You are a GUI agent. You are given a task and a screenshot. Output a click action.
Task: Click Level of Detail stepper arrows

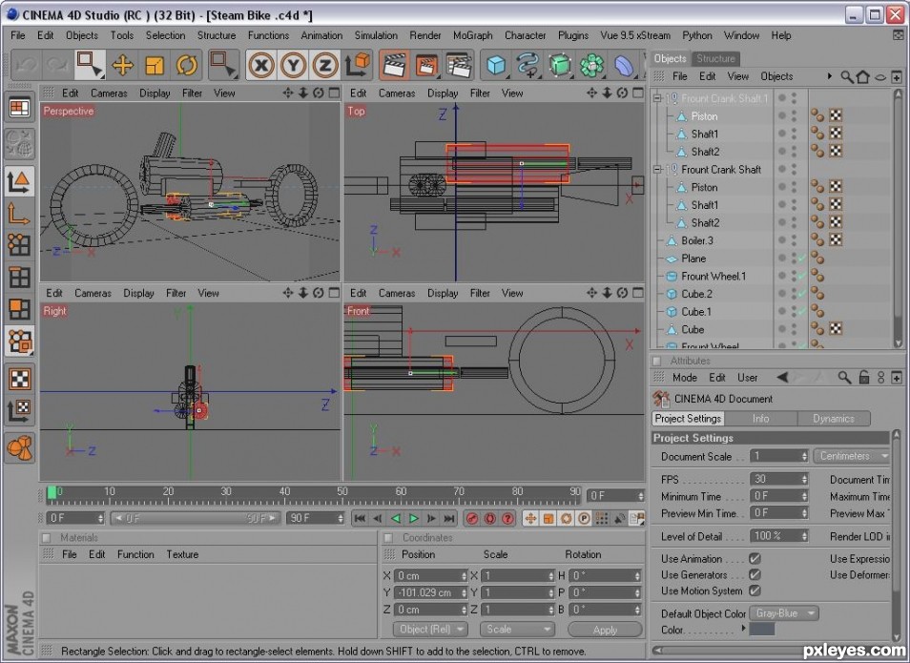click(804, 536)
